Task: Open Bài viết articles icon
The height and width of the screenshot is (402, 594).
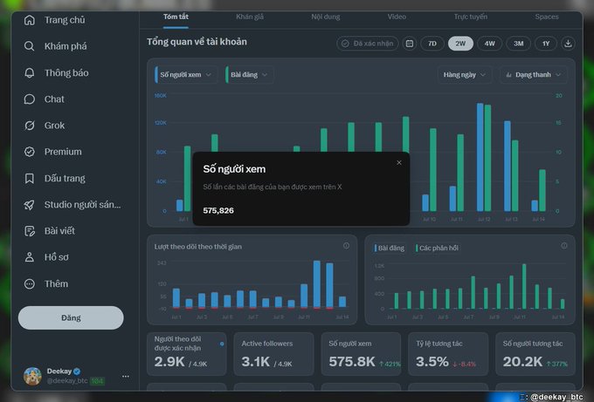Action: pos(30,231)
